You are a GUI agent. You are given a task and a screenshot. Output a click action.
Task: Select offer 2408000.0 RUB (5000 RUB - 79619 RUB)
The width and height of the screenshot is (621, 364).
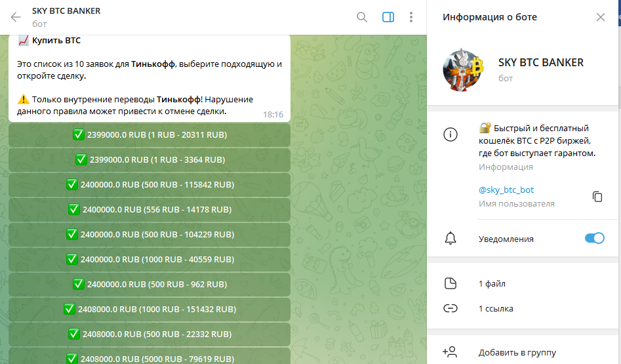pos(150,356)
